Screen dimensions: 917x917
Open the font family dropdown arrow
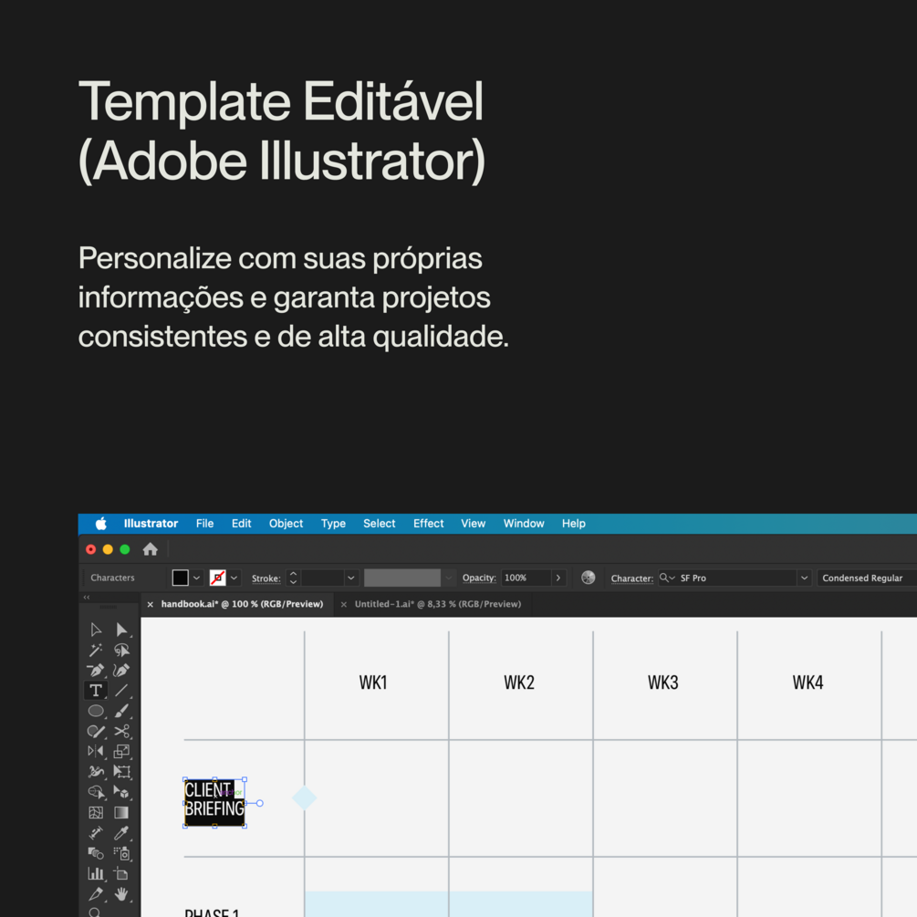point(805,578)
